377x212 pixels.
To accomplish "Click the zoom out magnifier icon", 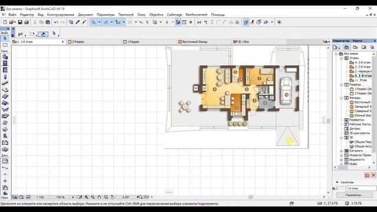I will click(x=93, y=197).
